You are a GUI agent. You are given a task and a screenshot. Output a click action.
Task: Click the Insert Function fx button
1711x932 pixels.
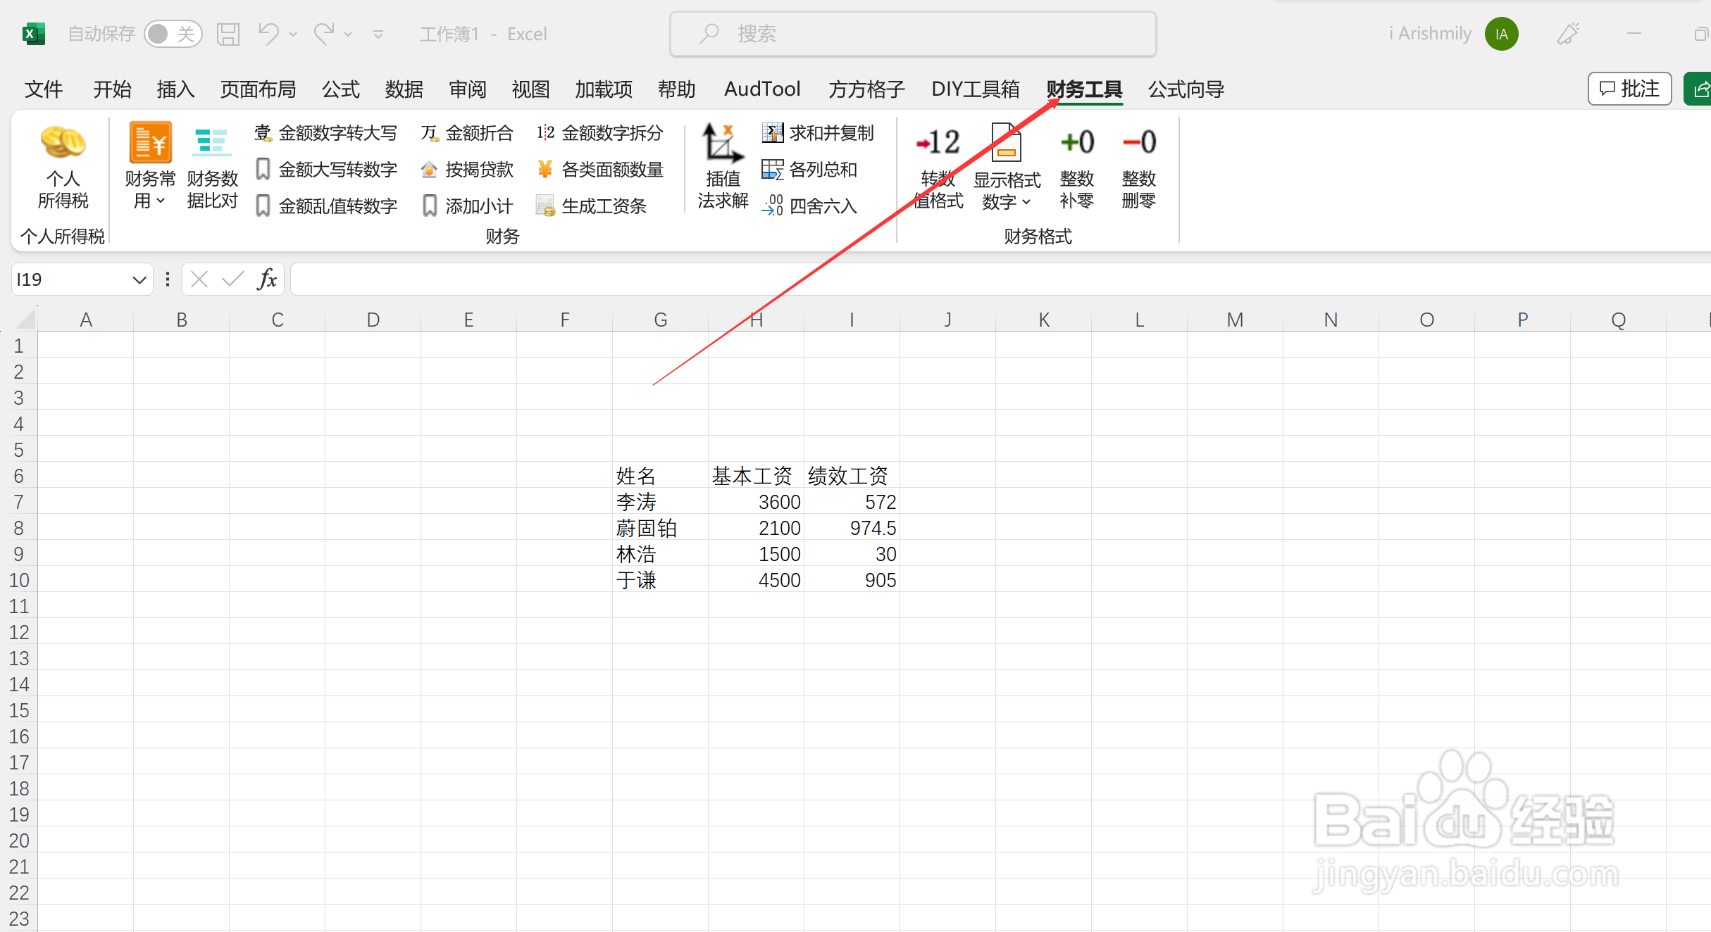[267, 279]
